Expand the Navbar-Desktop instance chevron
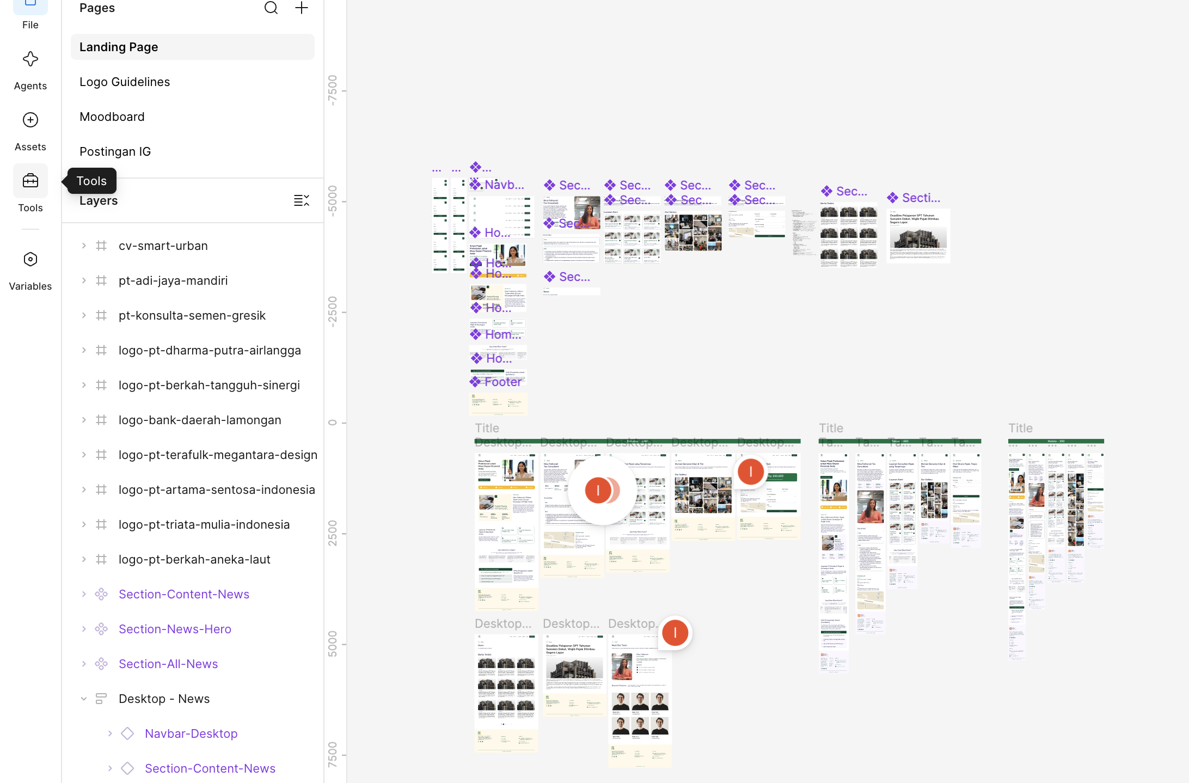The height and width of the screenshot is (783, 1189). [110, 734]
